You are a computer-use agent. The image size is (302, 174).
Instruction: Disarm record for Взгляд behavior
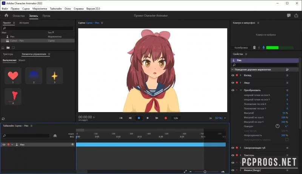coord(237,75)
